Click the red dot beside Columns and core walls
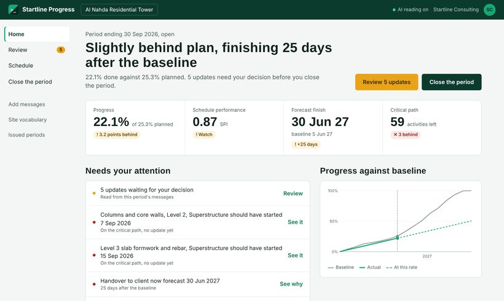Image resolution: width=504 pixels, height=301 pixels. (94, 222)
